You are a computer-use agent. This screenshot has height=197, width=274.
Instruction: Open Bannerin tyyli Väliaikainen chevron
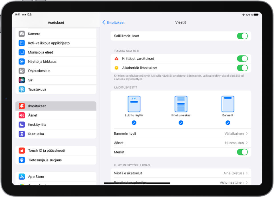tap(247, 134)
